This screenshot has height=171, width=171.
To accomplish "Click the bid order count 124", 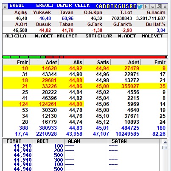I will pos(23,104).
